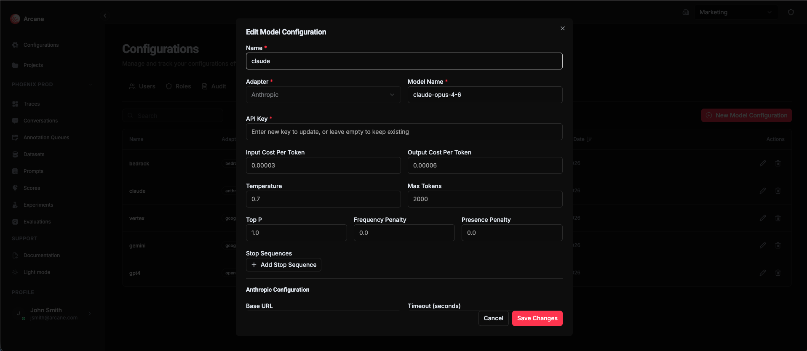
Task: Click the Save Changes button
Action: click(x=537, y=318)
